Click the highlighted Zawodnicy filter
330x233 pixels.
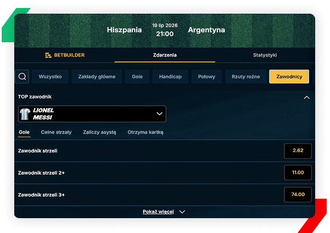pos(289,77)
